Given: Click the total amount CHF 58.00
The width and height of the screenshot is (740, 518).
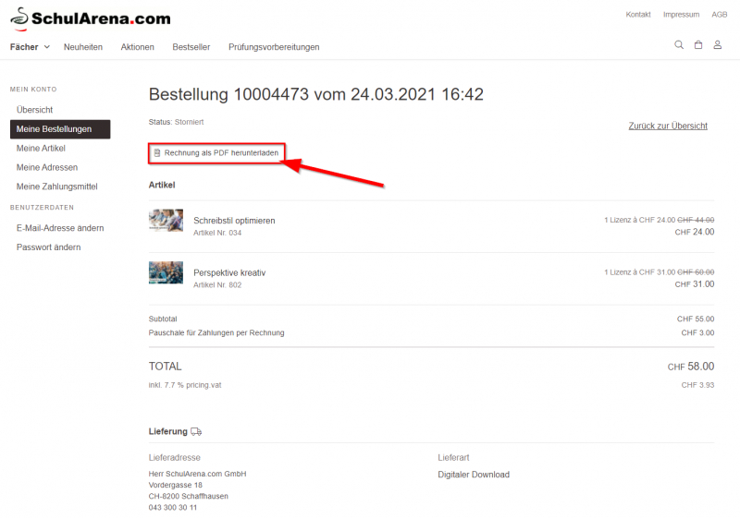Looking at the screenshot, I should 690,367.
